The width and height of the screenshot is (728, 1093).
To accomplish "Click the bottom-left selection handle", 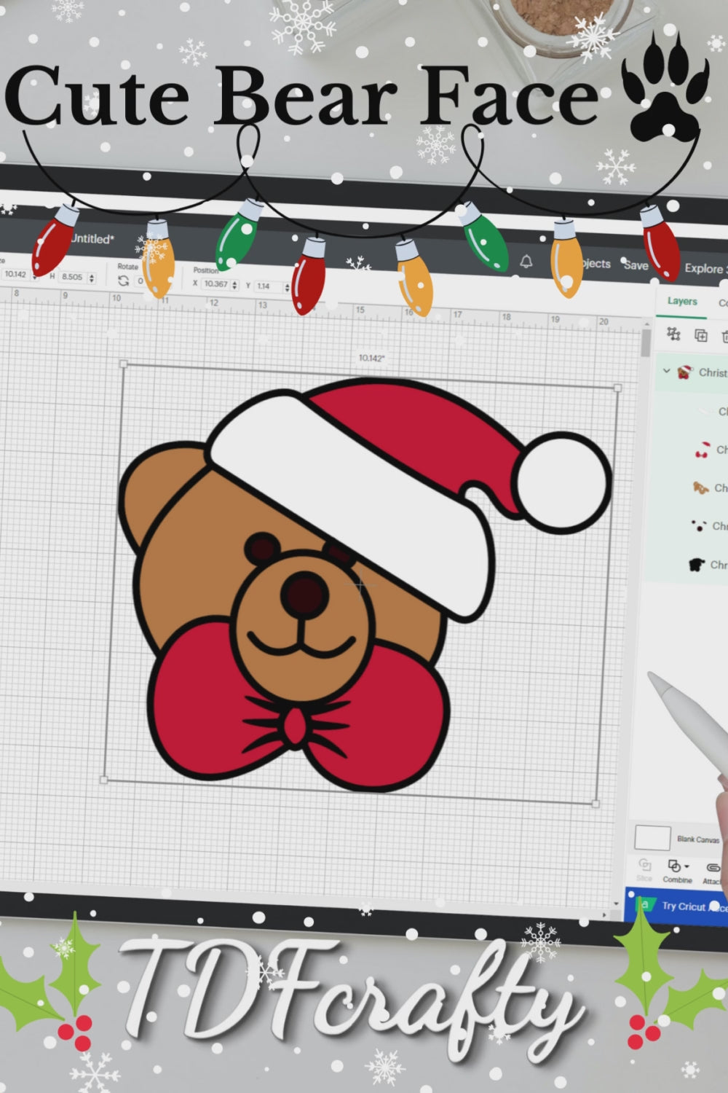I will [x=103, y=780].
